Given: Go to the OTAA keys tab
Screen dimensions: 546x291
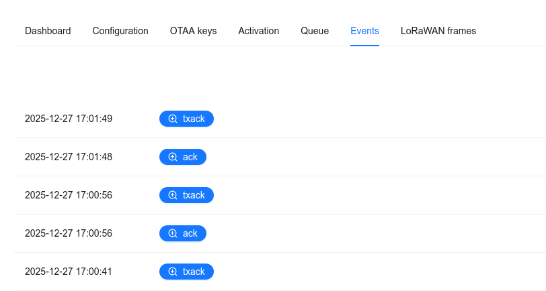Looking at the screenshot, I should click(193, 31).
